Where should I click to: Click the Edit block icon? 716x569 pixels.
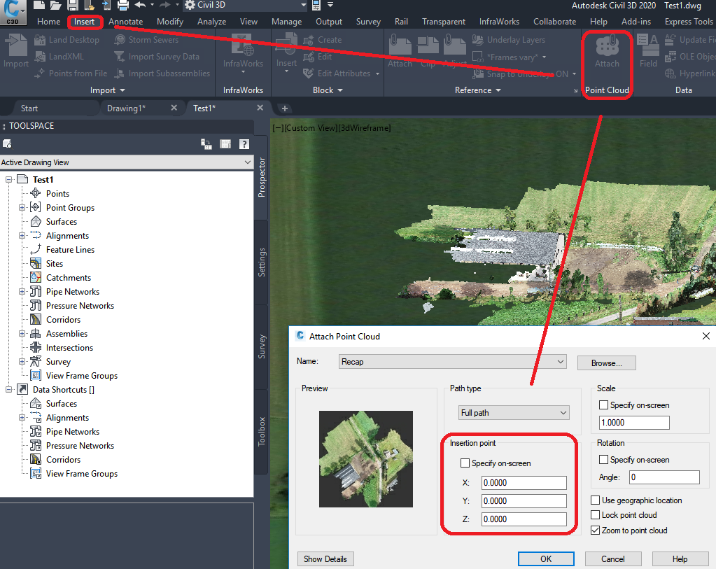[309, 57]
